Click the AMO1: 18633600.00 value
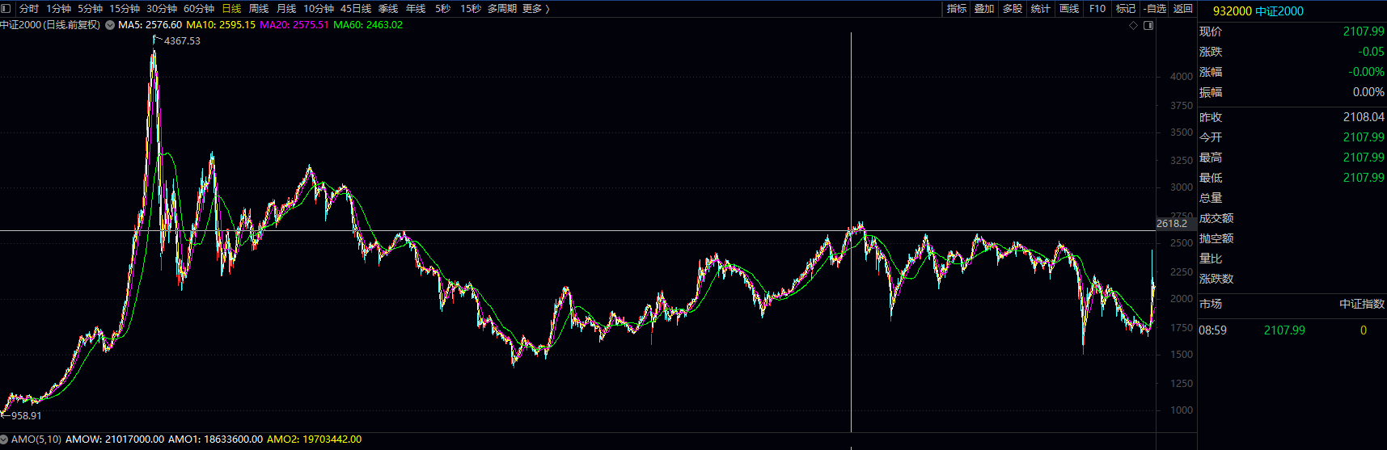The width and height of the screenshot is (1387, 450). point(215,439)
